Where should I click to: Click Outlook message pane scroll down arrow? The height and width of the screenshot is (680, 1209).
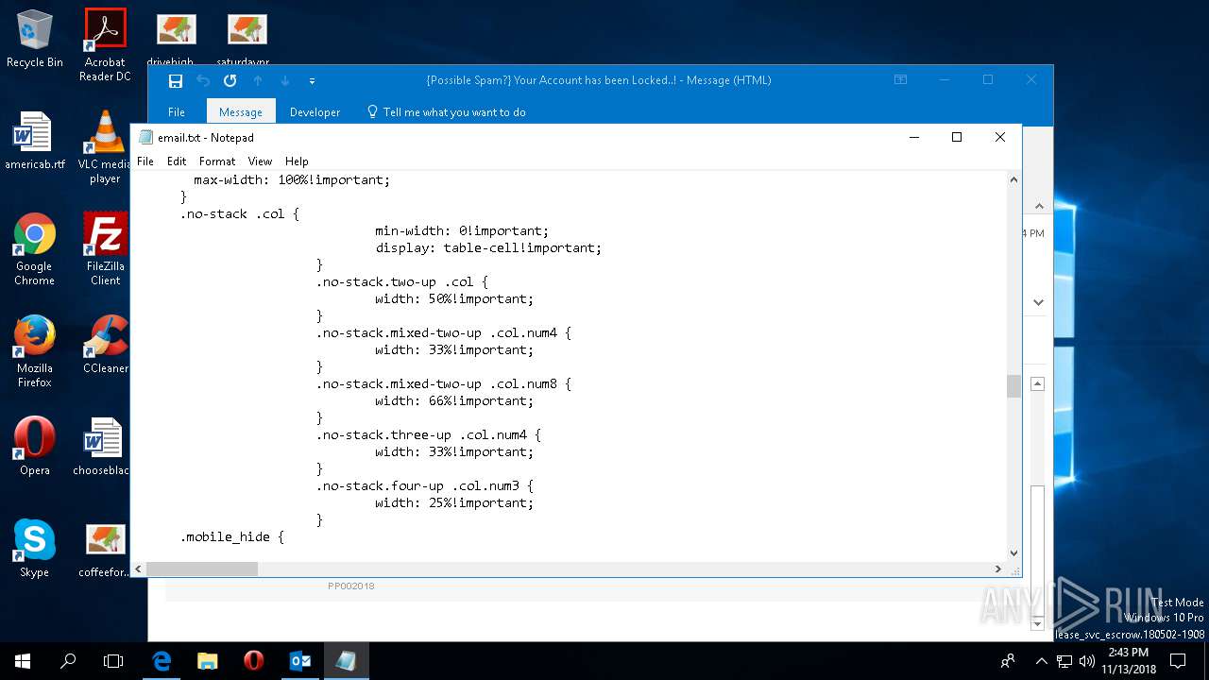pyautogui.click(x=1038, y=623)
